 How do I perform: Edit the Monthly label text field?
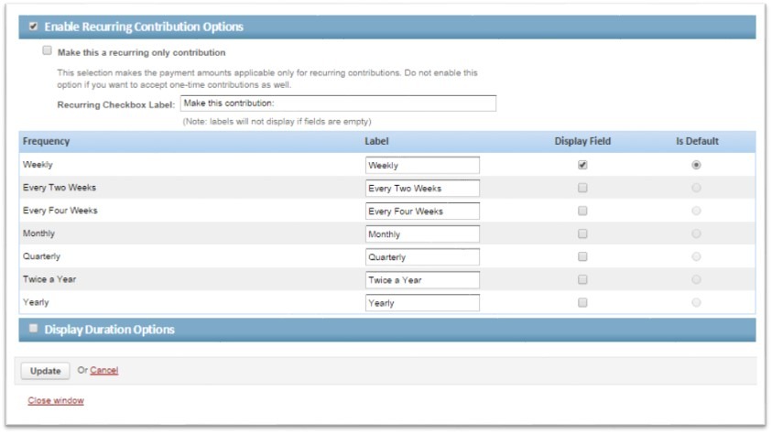click(x=422, y=234)
